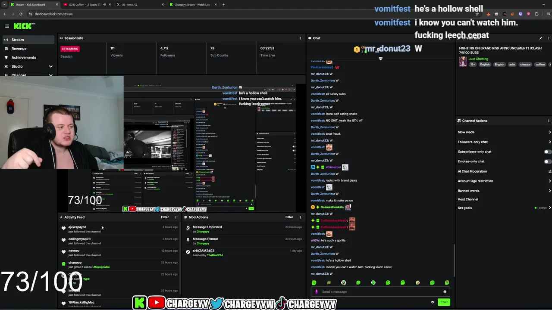Click the purple microphone icon in message box
Screen dimensions: 552x310
click(316, 291)
